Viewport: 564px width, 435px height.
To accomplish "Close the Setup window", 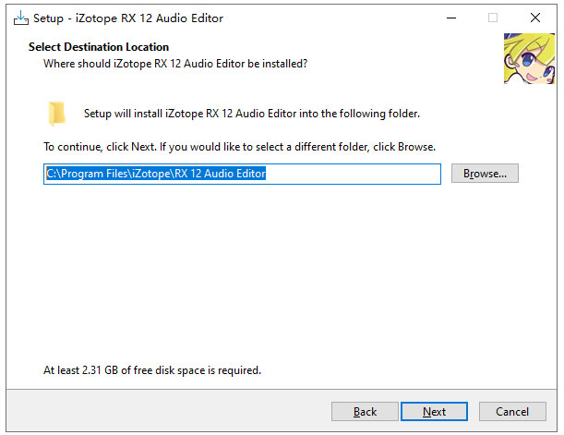I will [535, 18].
